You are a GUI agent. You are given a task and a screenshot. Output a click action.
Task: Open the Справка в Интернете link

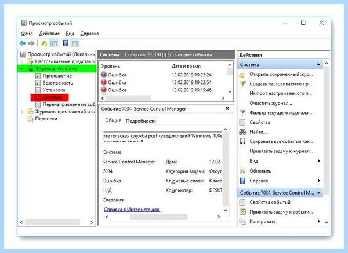click(132, 210)
